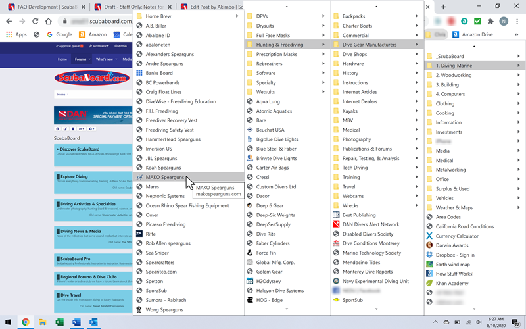Switch to the FAQ Development tab
Image resolution: width=526 pixels, height=329 pixels.
coord(46,7)
